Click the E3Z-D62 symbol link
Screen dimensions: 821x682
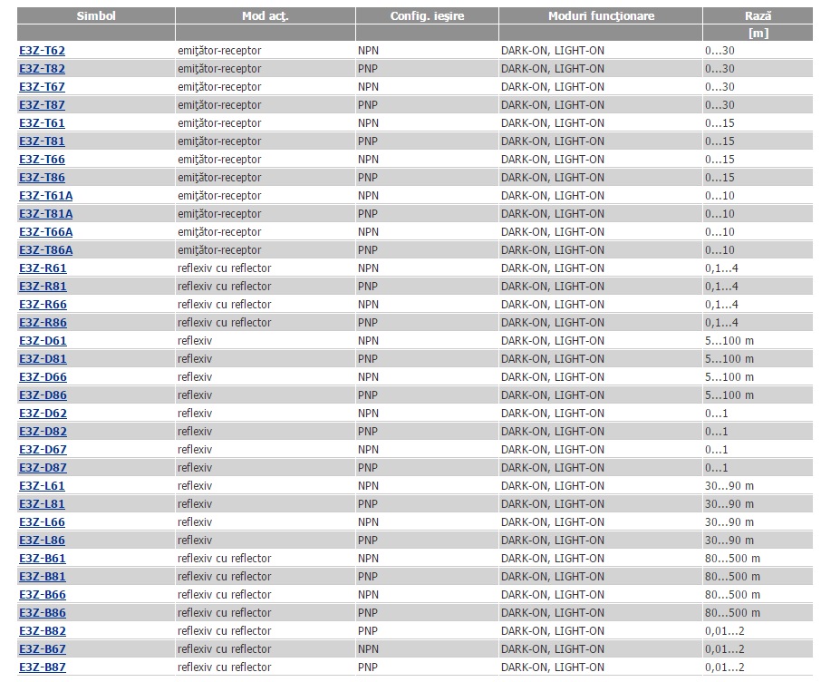(43, 414)
